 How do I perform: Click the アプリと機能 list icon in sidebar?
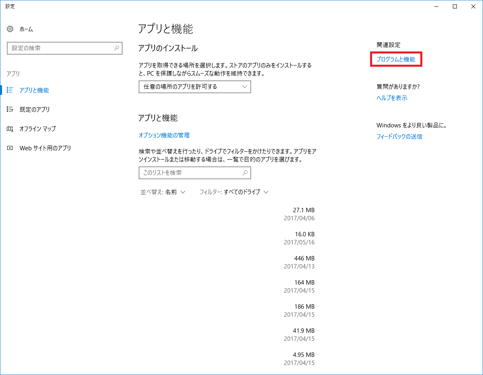click(10, 90)
